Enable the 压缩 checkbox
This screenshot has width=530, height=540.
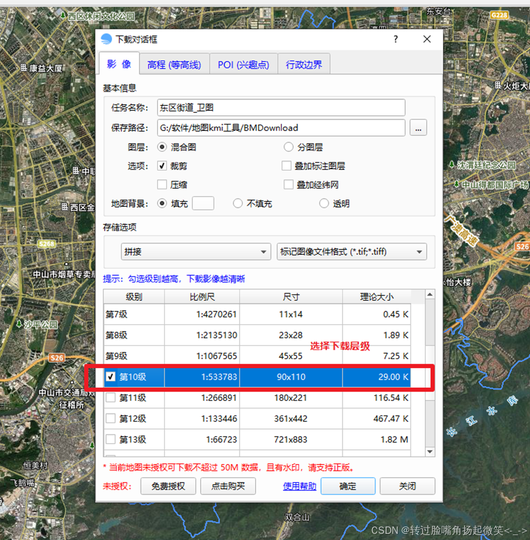(x=162, y=184)
